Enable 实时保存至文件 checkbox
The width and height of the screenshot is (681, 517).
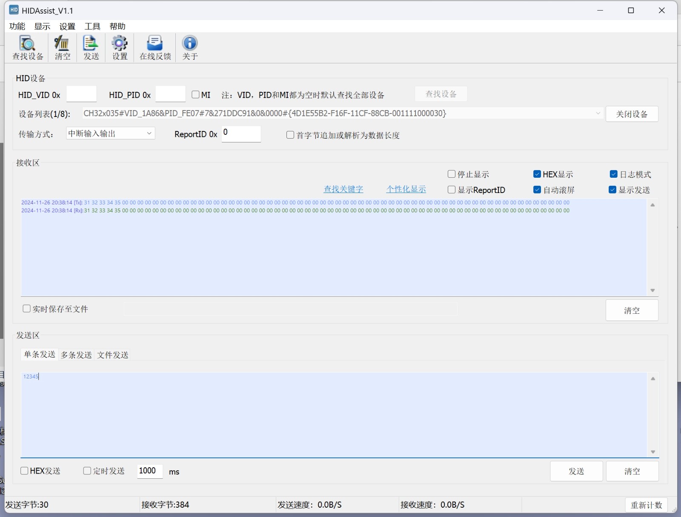click(26, 309)
